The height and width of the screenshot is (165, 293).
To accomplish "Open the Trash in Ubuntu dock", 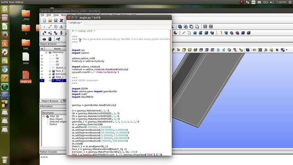I will click(5, 160).
